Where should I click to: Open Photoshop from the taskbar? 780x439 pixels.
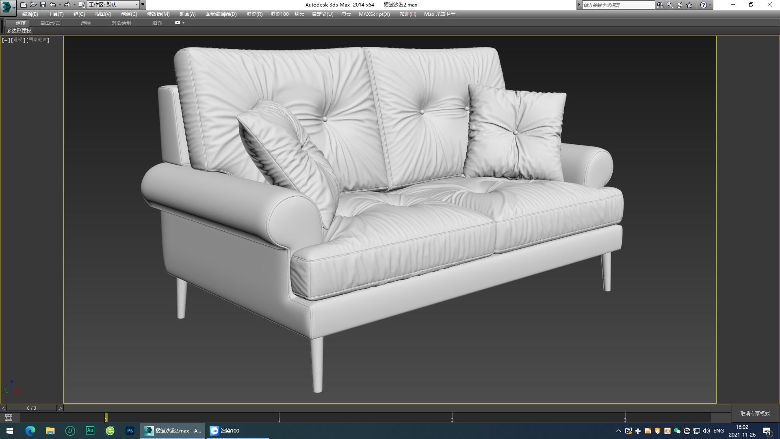(130, 431)
